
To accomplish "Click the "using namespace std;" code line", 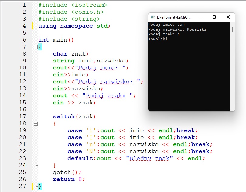I will pos(74,26).
